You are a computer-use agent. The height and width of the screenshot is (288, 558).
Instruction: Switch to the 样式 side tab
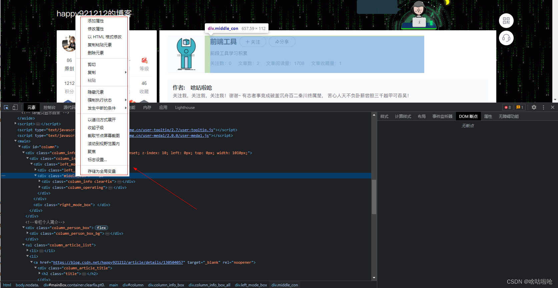tap(384, 116)
